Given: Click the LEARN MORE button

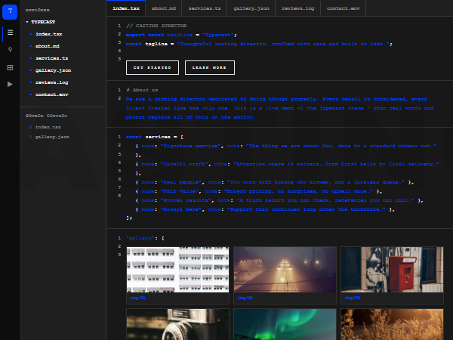Looking at the screenshot, I should pyautogui.click(x=210, y=68).
